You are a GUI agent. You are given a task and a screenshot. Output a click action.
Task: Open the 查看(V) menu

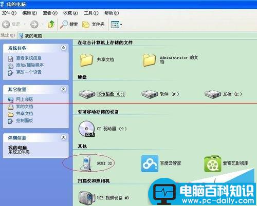[x=50, y=13]
